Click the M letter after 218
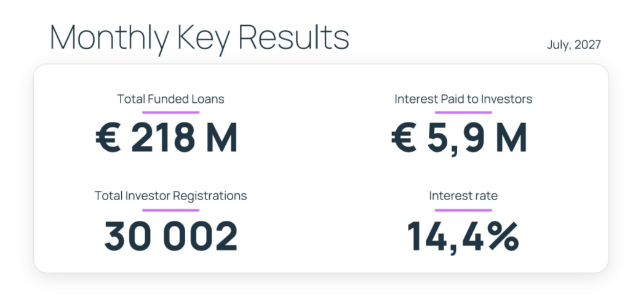 [222, 137]
